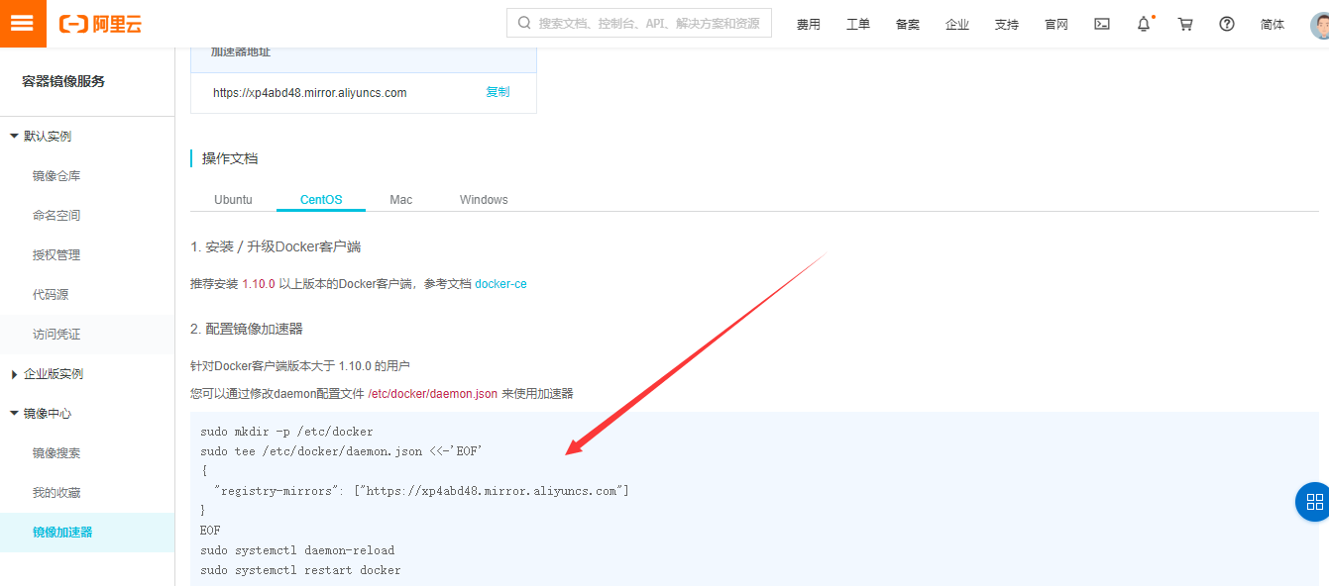Open the 费用 menu

point(809,25)
